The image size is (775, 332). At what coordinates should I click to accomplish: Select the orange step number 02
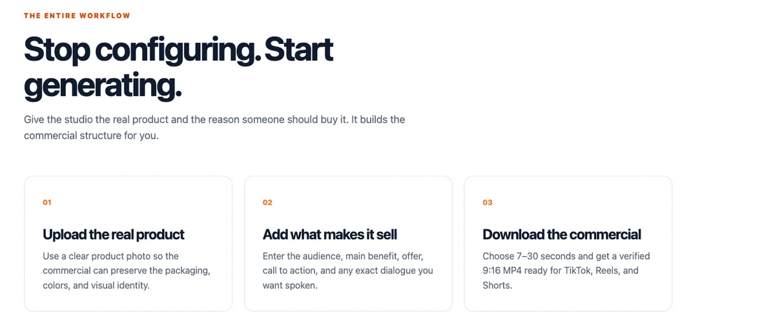[267, 202]
